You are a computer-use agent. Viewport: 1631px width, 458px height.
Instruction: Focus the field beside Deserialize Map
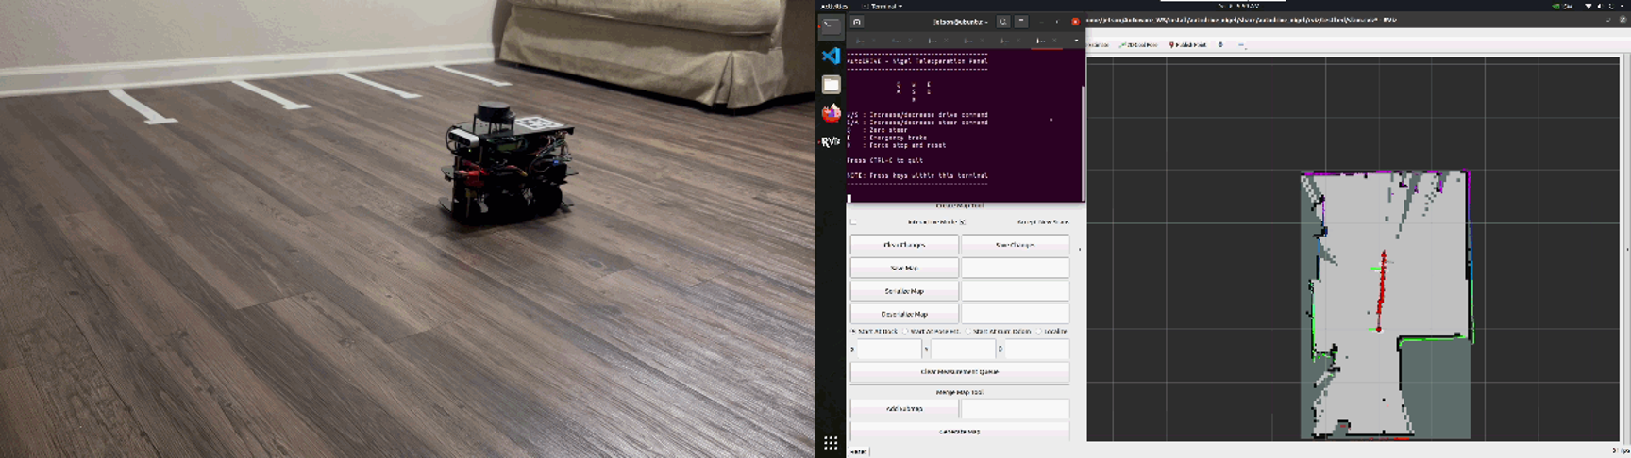tap(1015, 314)
